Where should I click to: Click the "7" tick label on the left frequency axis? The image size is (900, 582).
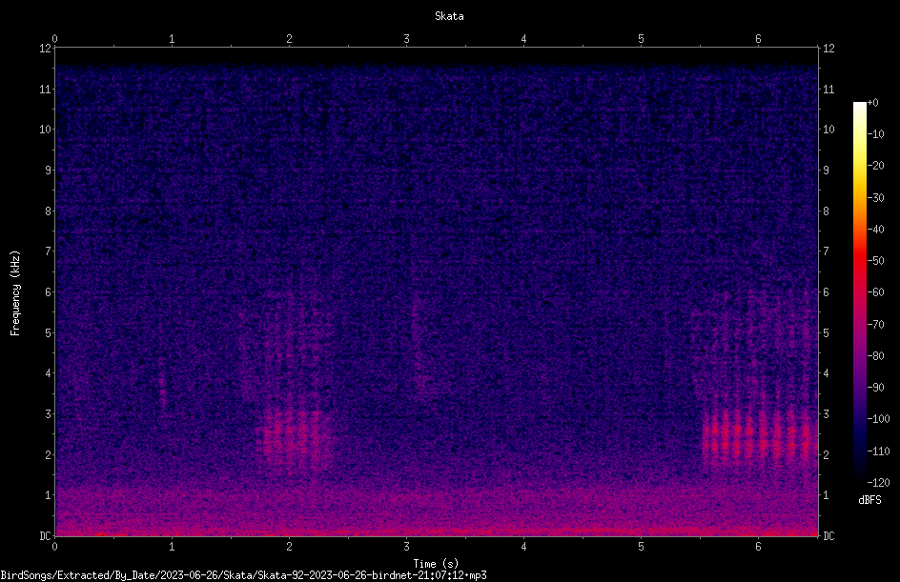point(48,251)
